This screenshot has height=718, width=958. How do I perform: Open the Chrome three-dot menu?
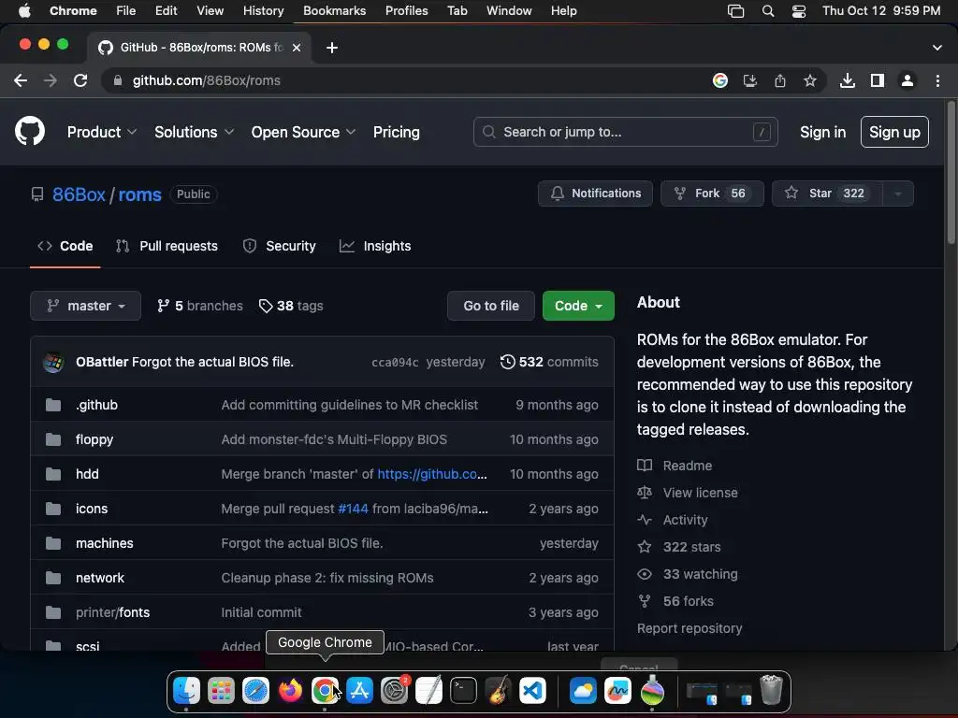click(937, 80)
